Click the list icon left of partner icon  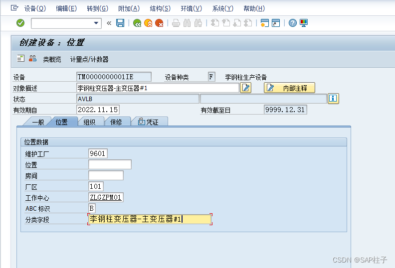point(20,59)
